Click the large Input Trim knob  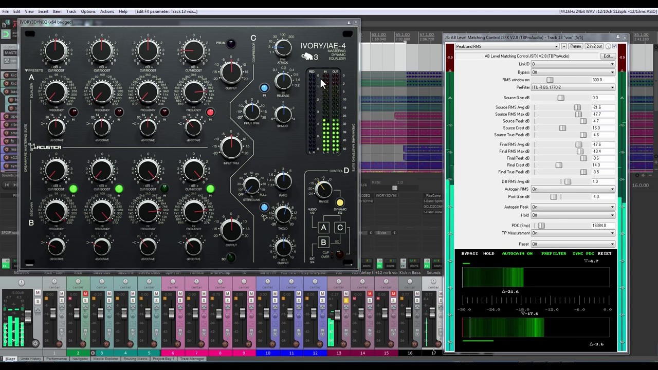pos(231,147)
